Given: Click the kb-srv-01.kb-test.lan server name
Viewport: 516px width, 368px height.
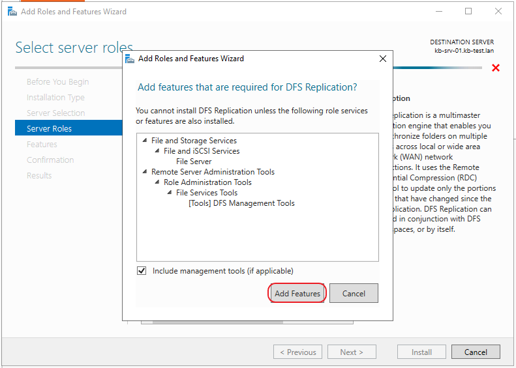Looking at the screenshot, I should coord(464,51).
